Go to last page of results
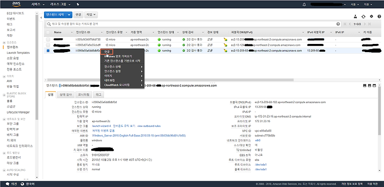 point(369,24)
